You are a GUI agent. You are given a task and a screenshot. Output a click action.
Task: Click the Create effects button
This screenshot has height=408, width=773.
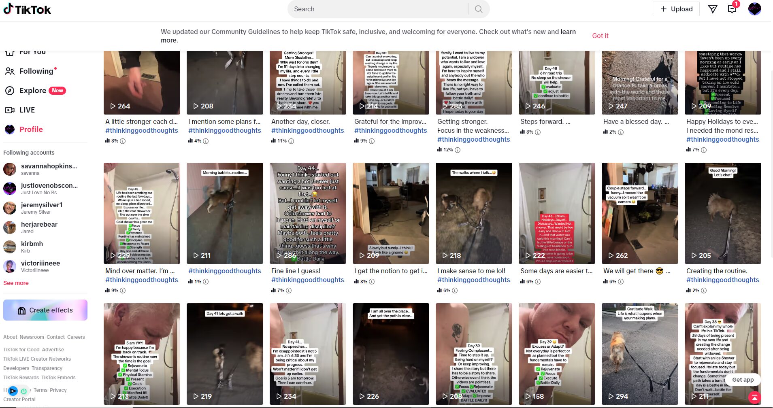pos(45,310)
